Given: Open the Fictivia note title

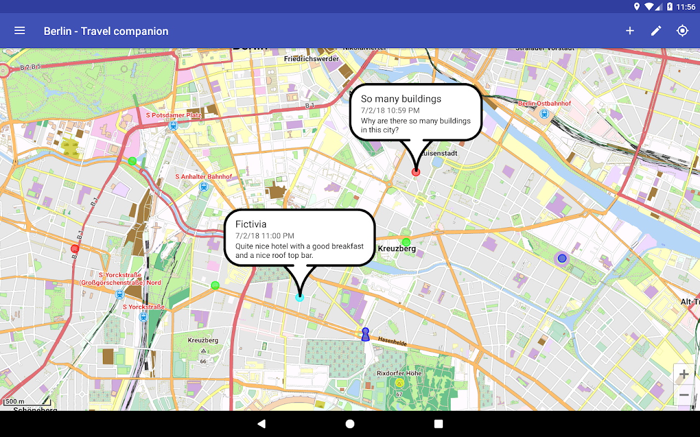Looking at the screenshot, I should (251, 224).
